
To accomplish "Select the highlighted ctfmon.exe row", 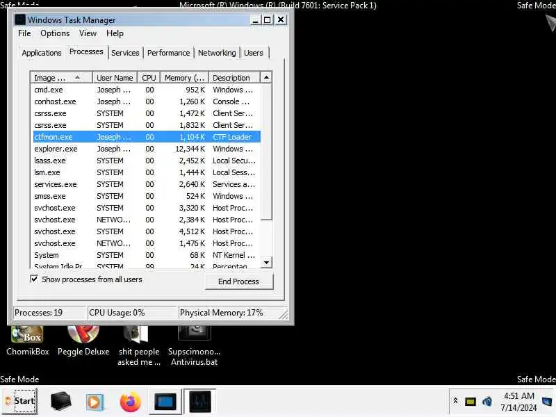I will (147, 137).
